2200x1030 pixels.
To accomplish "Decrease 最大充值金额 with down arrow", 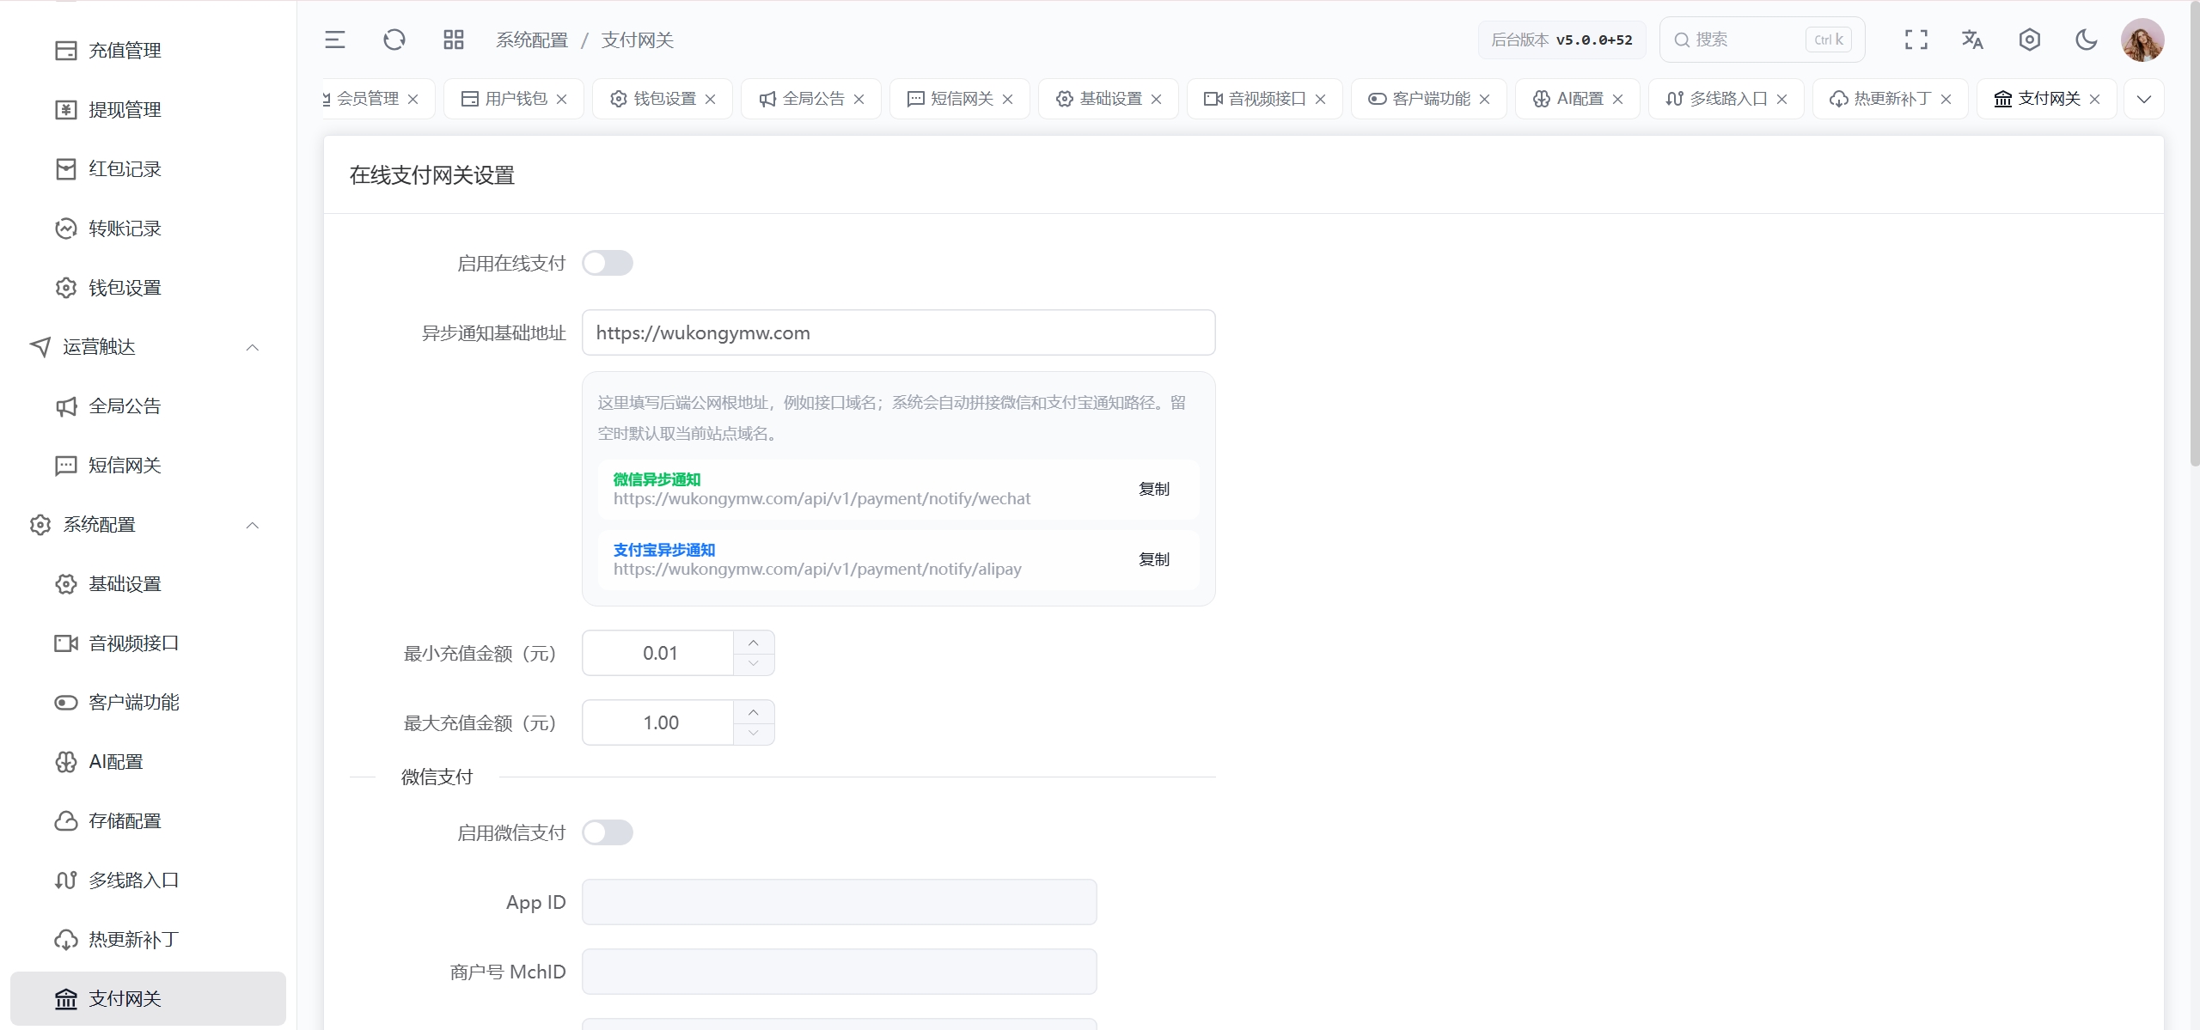I will pos(754,734).
